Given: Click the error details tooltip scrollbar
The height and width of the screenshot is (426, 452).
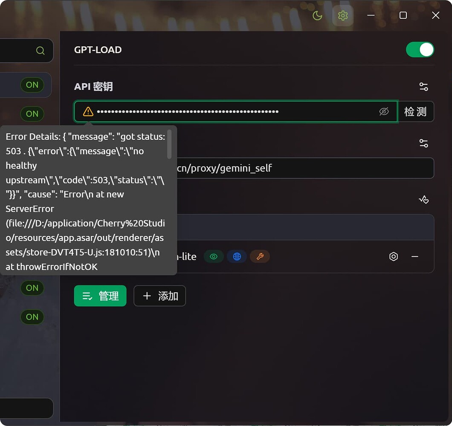Looking at the screenshot, I should pos(170,144).
